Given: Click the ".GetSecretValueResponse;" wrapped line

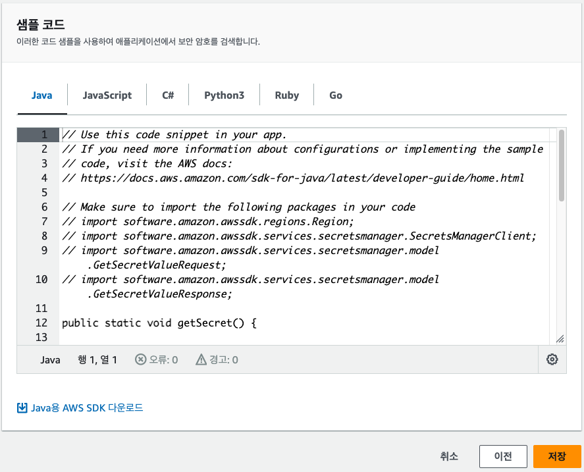Looking at the screenshot, I should tap(159, 294).
